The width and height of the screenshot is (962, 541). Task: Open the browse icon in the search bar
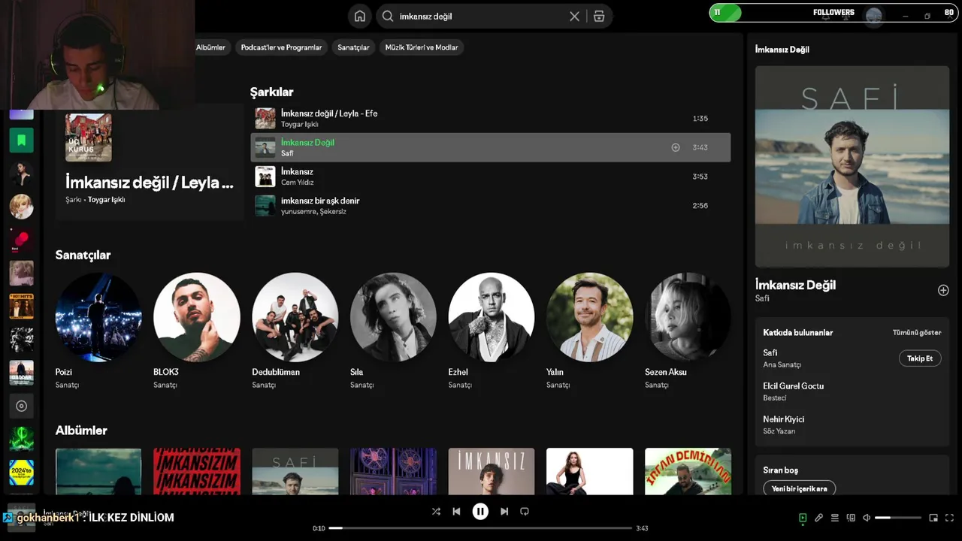click(x=599, y=17)
